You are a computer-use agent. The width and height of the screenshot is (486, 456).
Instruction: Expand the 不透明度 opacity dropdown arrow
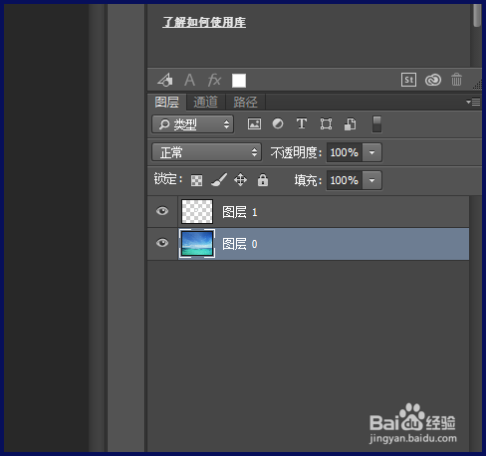pos(372,152)
